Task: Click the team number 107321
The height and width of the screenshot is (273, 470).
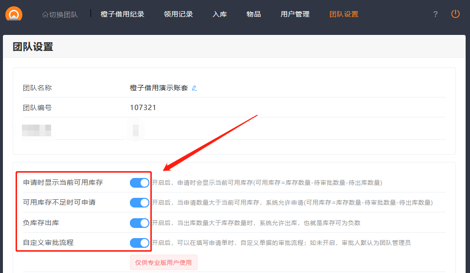Action: (x=143, y=108)
